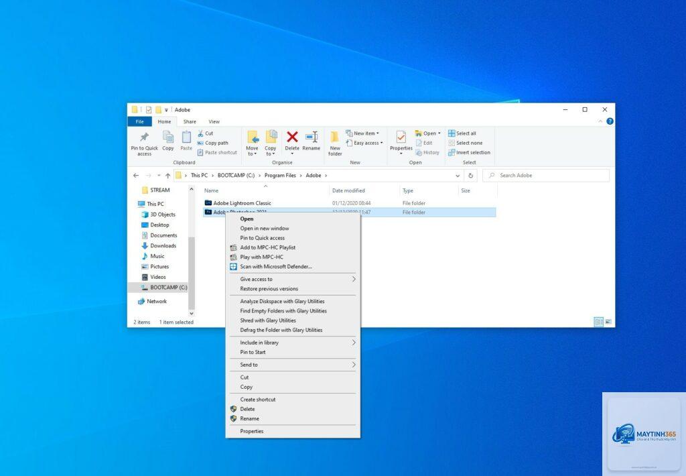This screenshot has height=476, width=686.
Task: Click This PC in address bar
Action: coord(199,175)
